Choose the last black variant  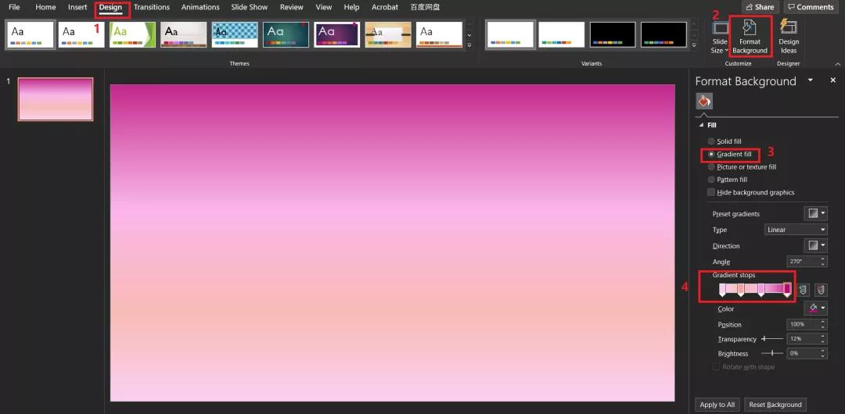[664, 35]
